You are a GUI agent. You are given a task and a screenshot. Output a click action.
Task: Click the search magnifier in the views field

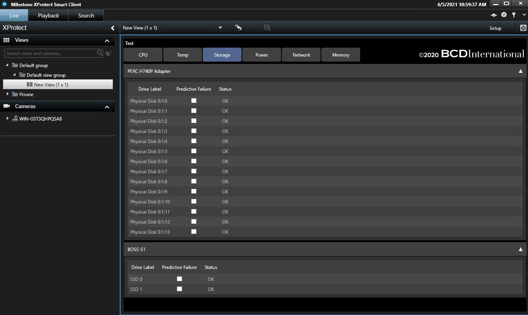[100, 53]
